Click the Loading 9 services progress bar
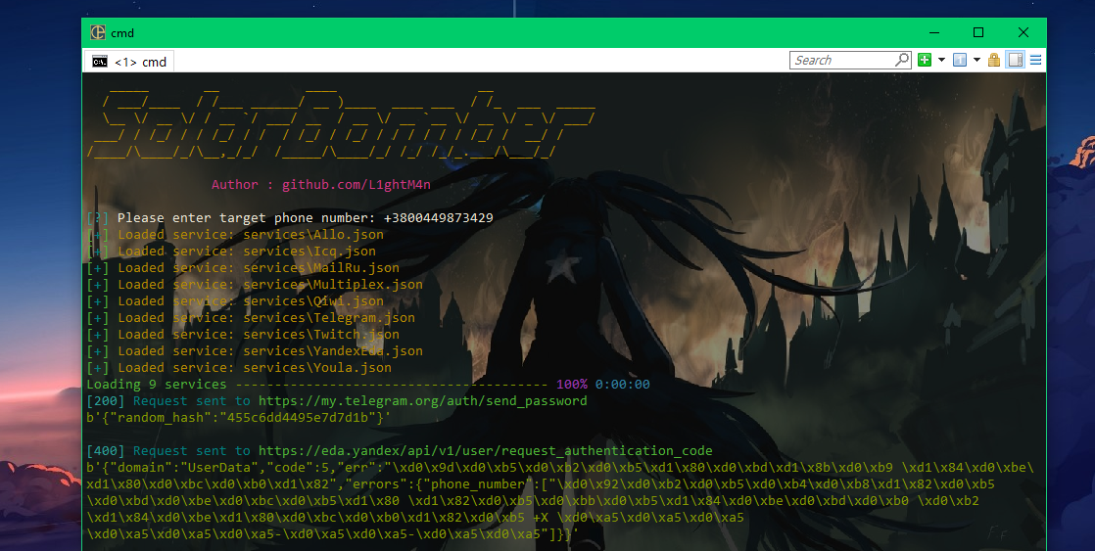Image resolution: width=1095 pixels, height=551 pixels. pos(392,385)
